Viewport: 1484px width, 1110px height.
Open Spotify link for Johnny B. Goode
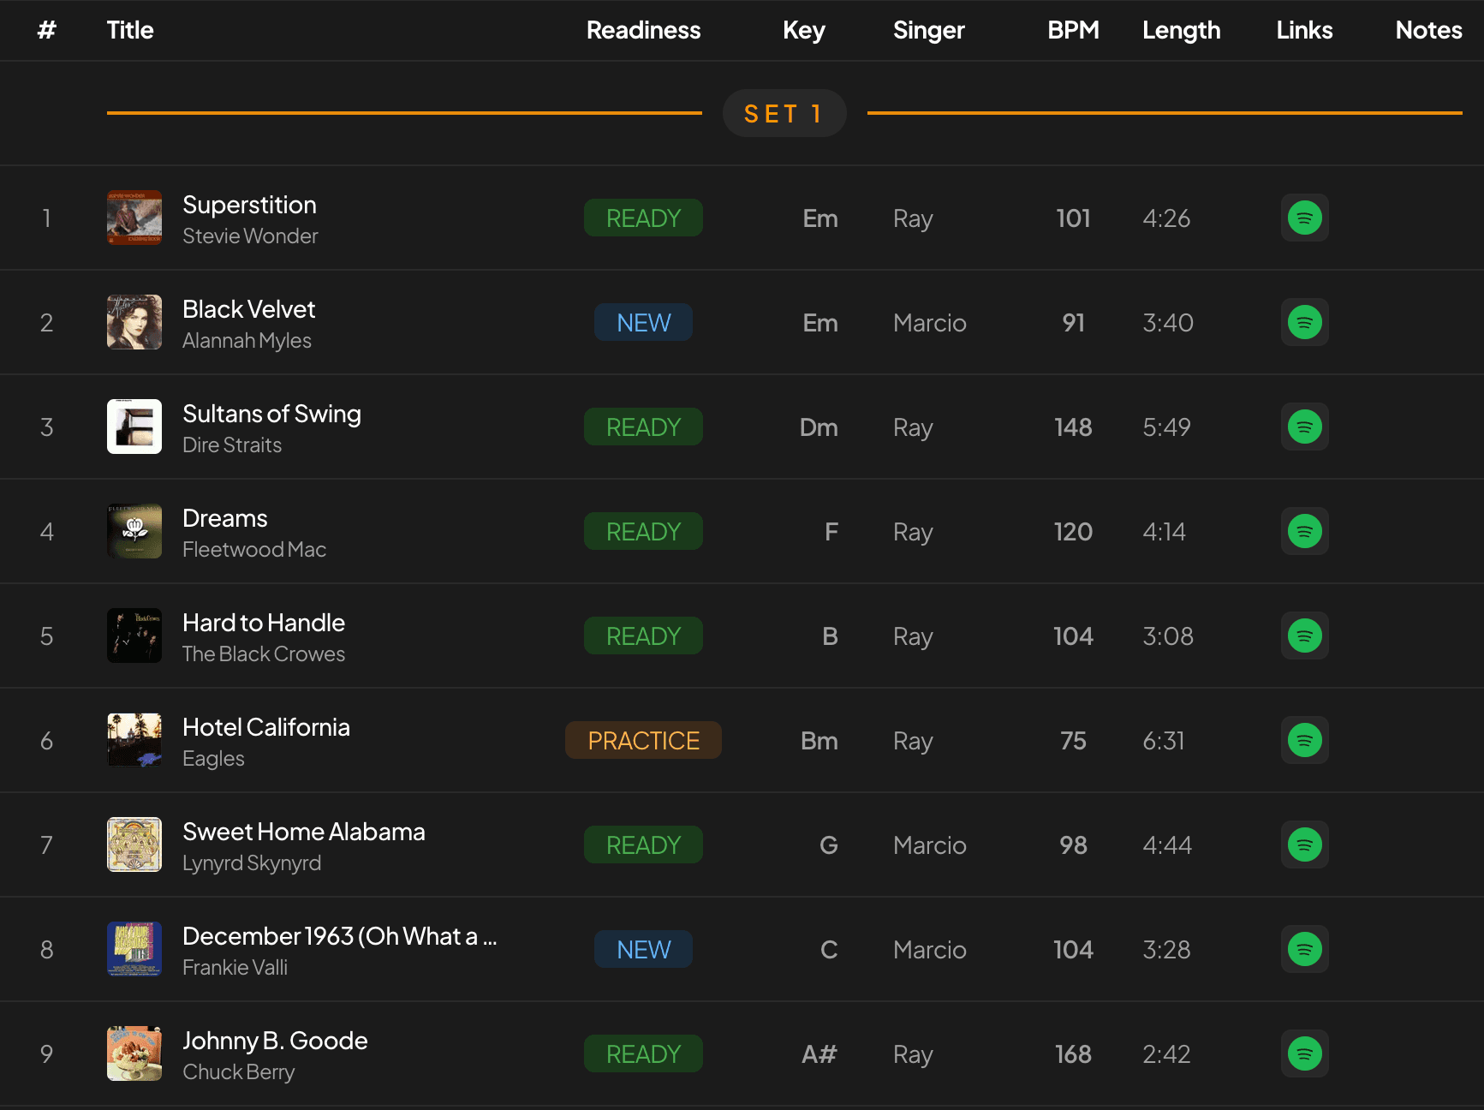pyautogui.click(x=1304, y=1053)
